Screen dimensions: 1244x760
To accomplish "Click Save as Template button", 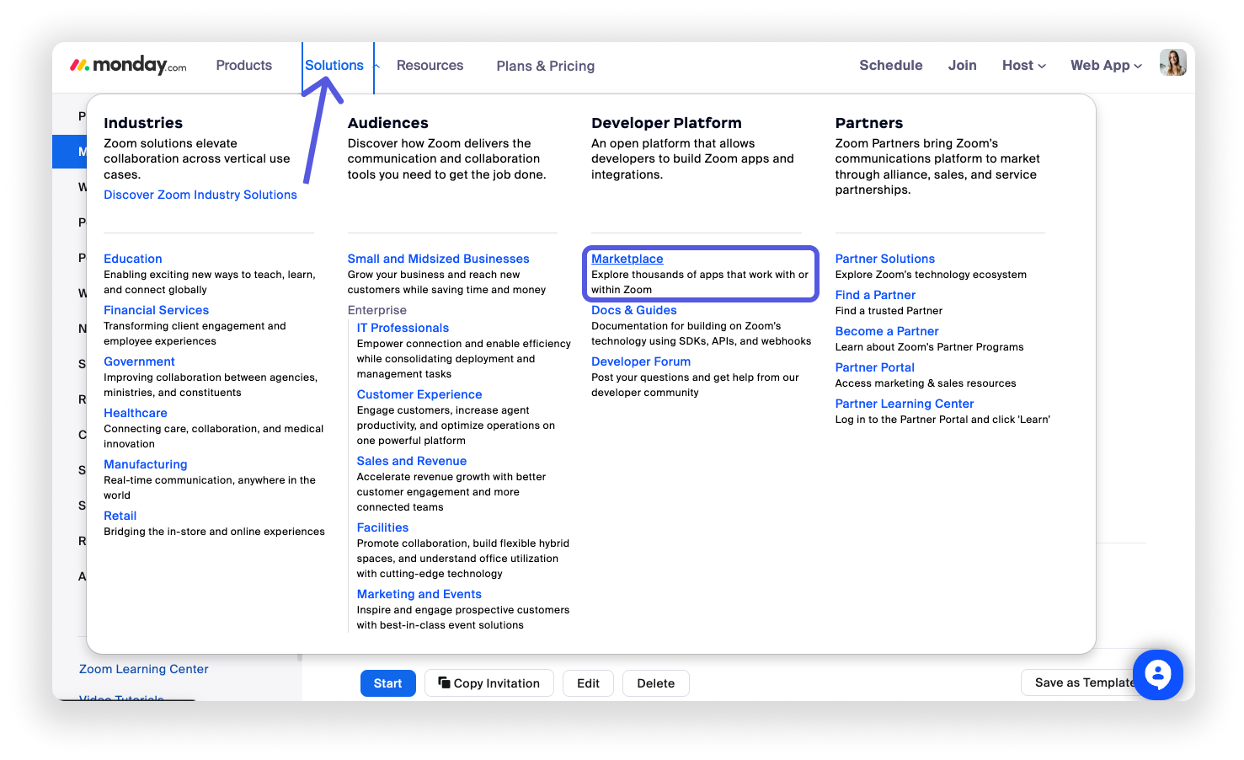I will (x=1083, y=682).
